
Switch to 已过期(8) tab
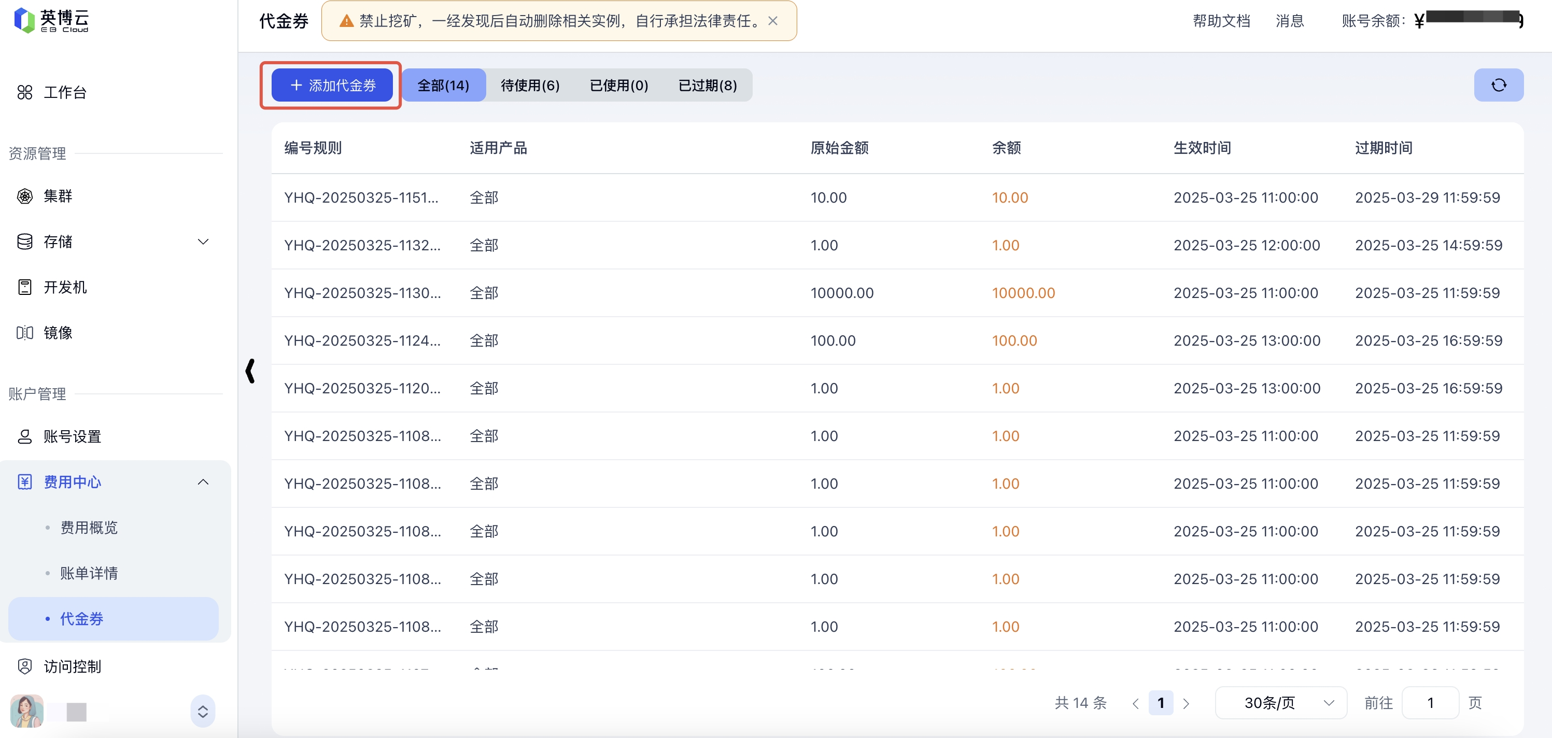[x=708, y=85]
